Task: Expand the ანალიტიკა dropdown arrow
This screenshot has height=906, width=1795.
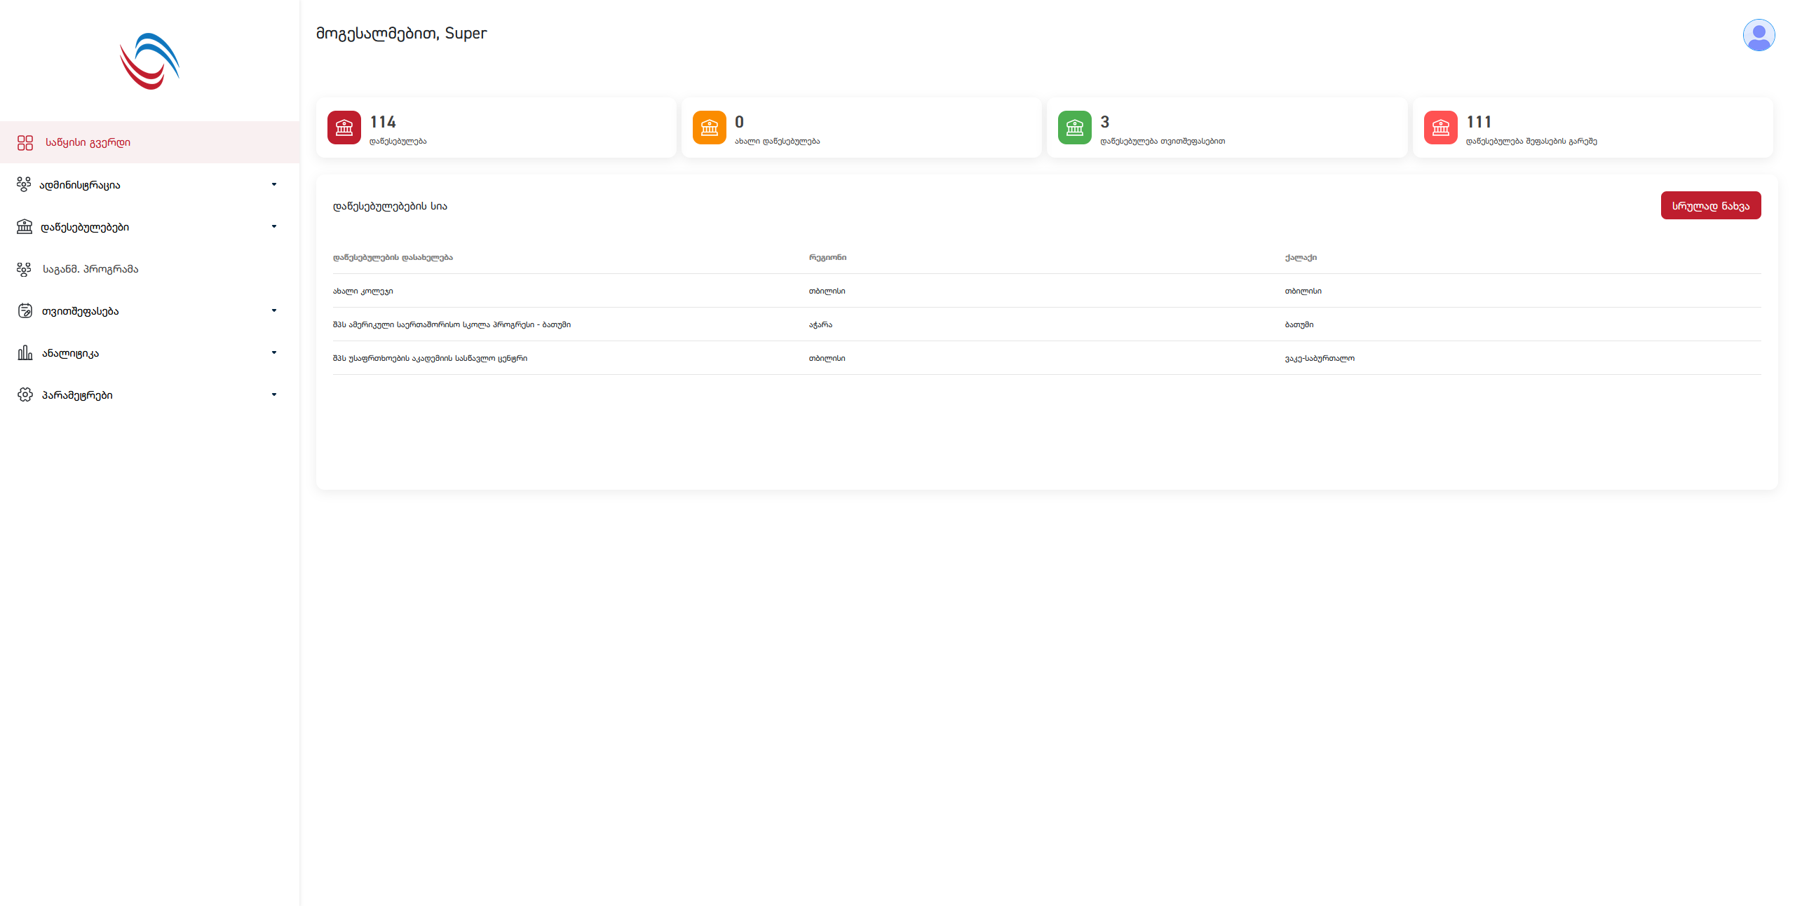Action: pos(274,353)
